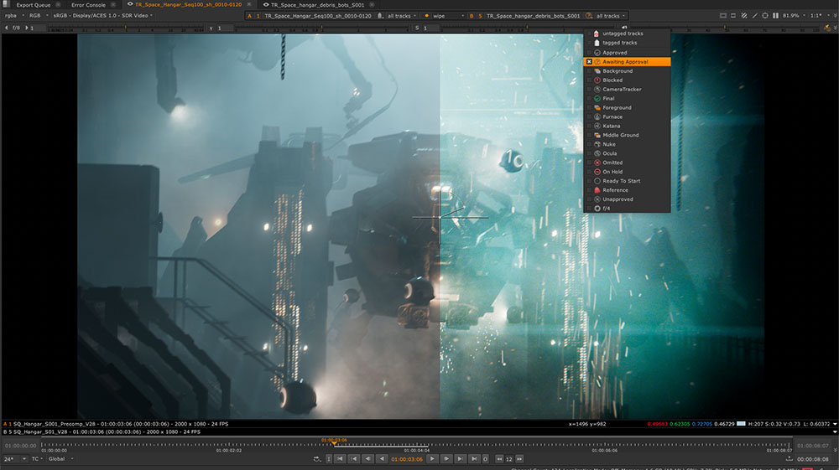Click the On Hold tag icon

[x=597, y=172]
